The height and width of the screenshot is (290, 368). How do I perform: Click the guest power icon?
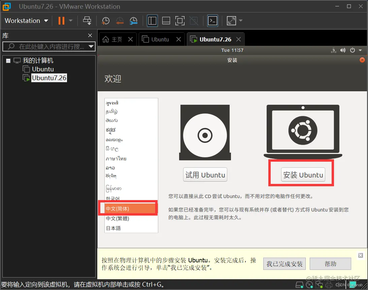[x=352, y=50]
